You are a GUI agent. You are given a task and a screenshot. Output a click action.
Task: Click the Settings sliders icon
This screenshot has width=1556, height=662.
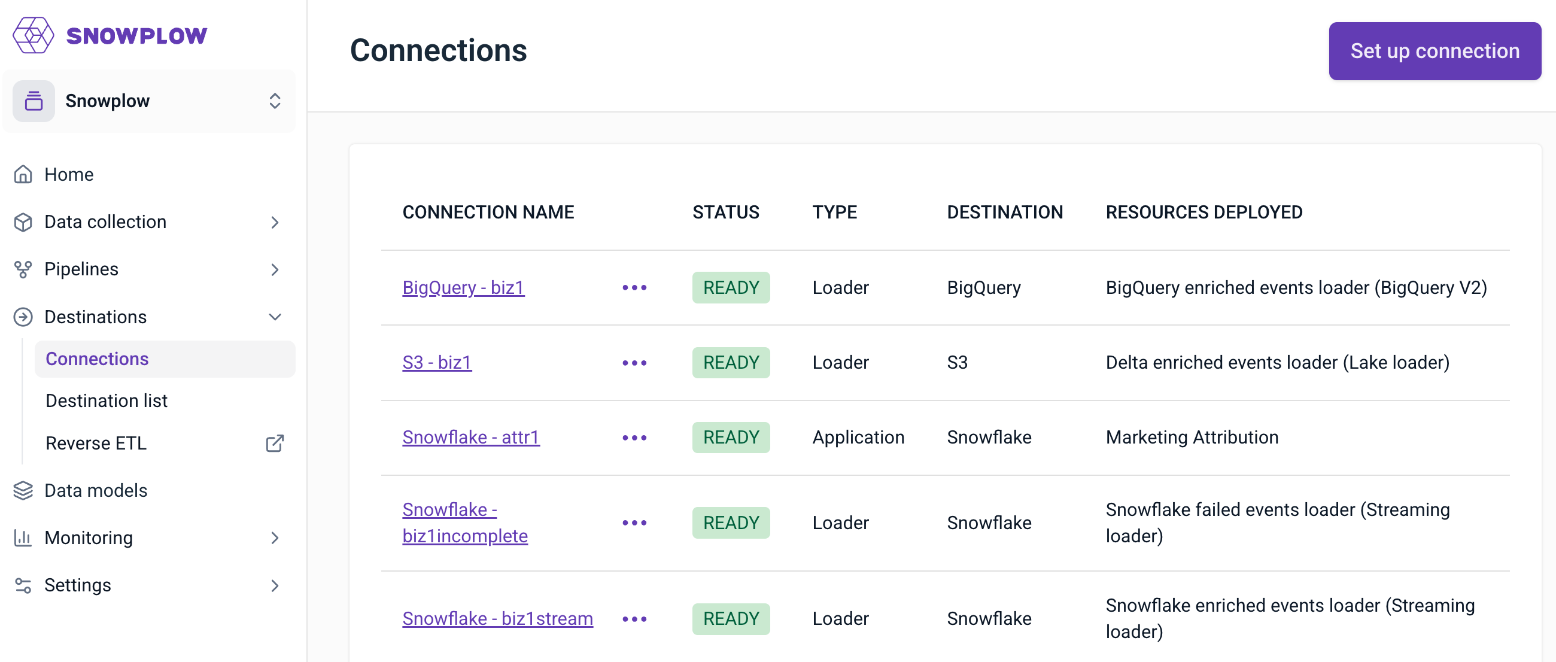23,585
